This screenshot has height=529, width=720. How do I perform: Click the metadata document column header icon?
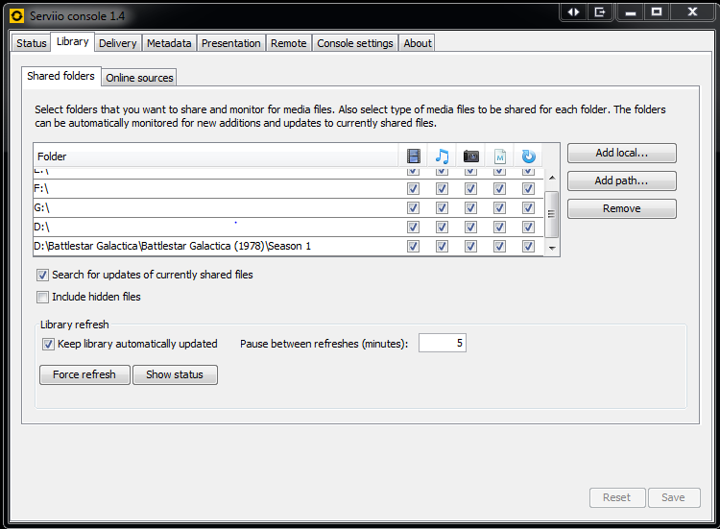(499, 156)
